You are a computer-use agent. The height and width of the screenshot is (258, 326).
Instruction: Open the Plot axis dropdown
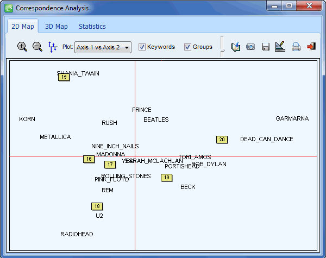pos(103,47)
